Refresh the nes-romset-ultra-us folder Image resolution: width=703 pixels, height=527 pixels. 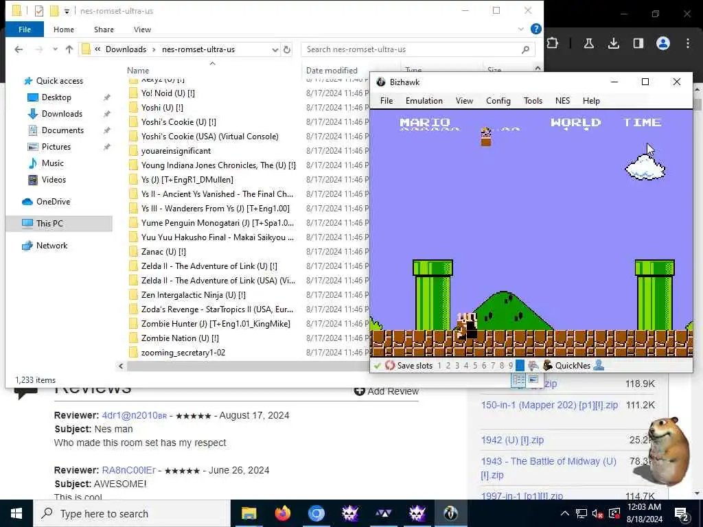tap(287, 49)
